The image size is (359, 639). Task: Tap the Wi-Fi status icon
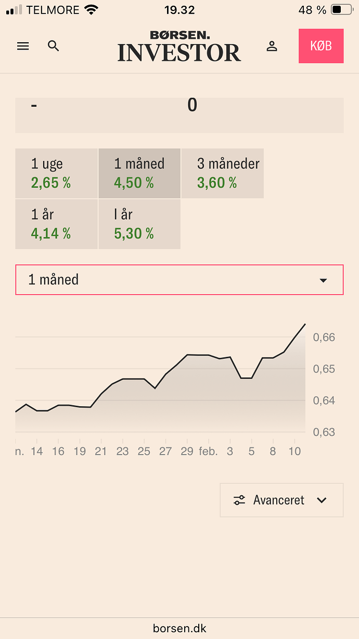tap(92, 10)
